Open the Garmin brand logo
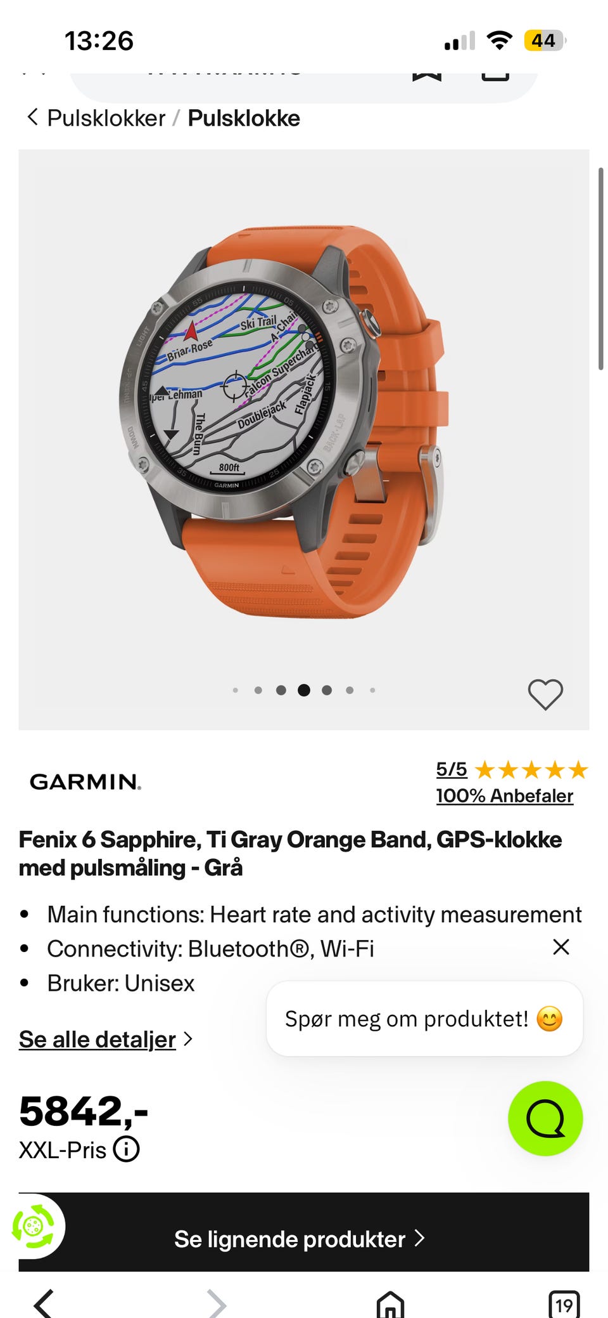The height and width of the screenshot is (1318, 608). pos(85,781)
